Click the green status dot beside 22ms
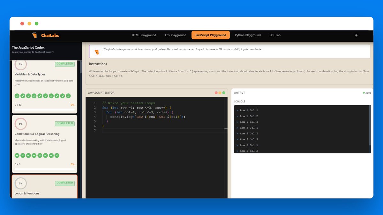The image size is (383, 215). pyautogui.click(x=364, y=93)
